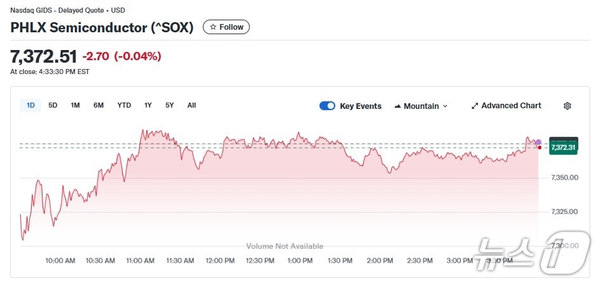
Task: Toggle the Key Events switch off
Action: (x=327, y=106)
